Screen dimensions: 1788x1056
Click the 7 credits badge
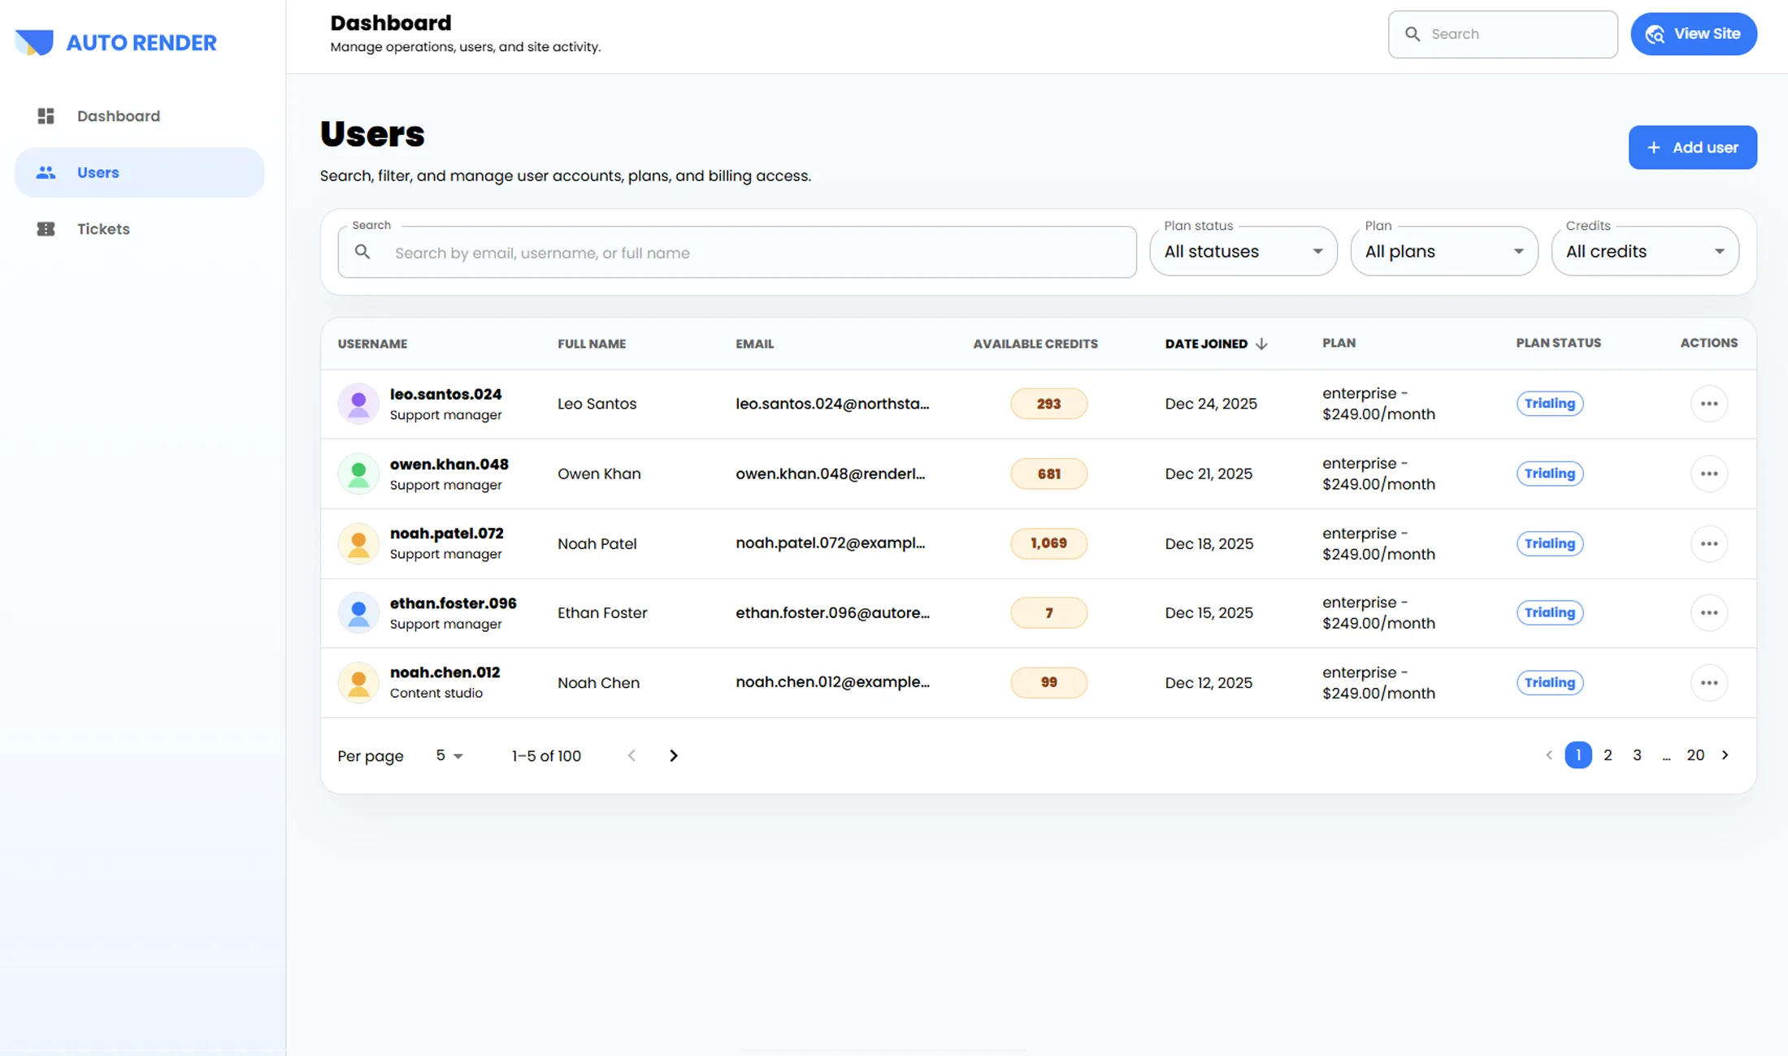click(1048, 612)
